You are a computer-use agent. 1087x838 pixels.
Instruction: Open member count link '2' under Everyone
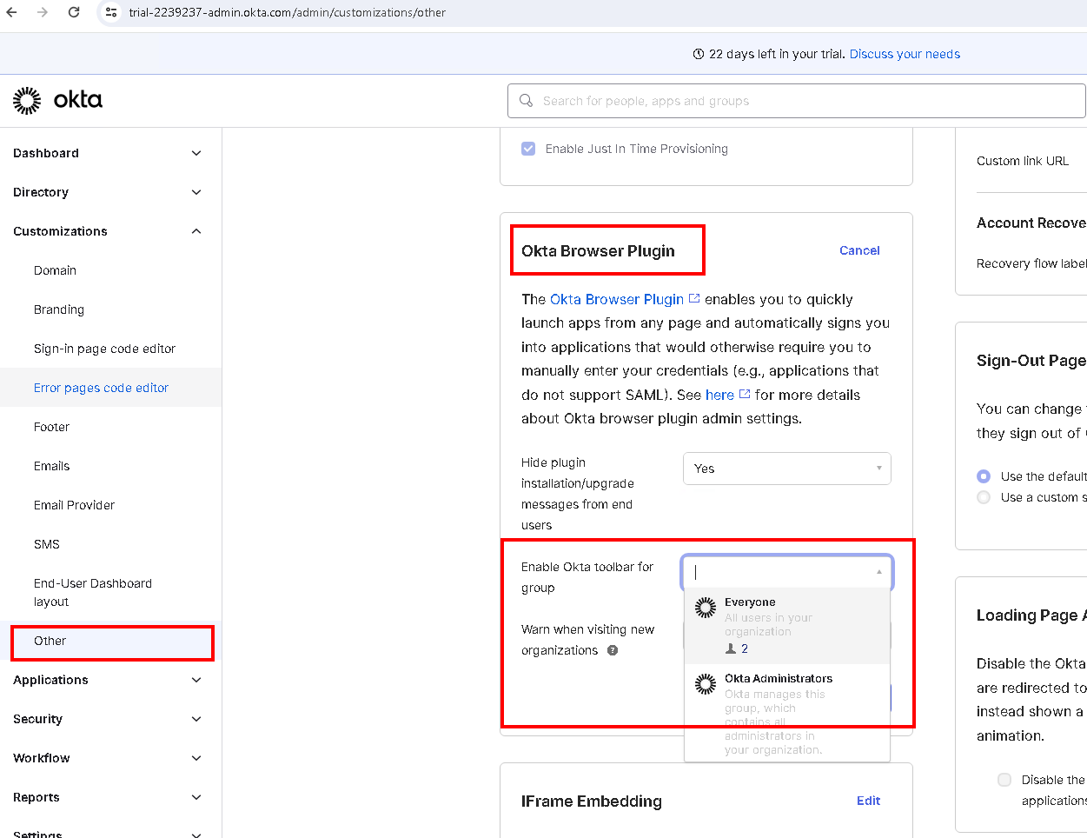745,648
